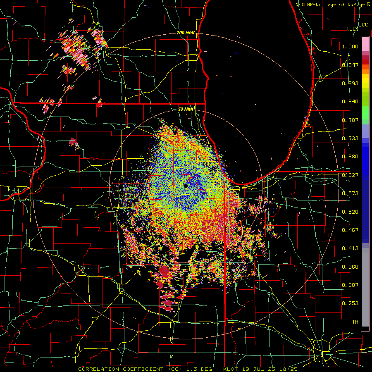Click the black radar site dot at the map center

click(186, 186)
